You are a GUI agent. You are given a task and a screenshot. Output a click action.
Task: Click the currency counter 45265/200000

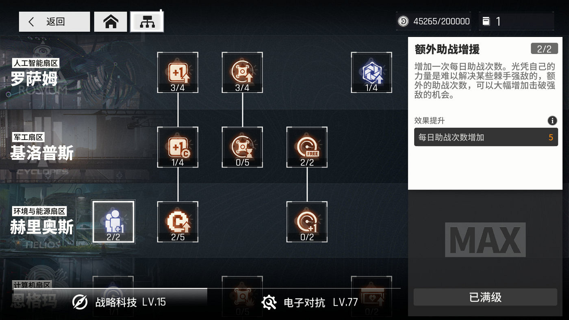pos(434,22)
